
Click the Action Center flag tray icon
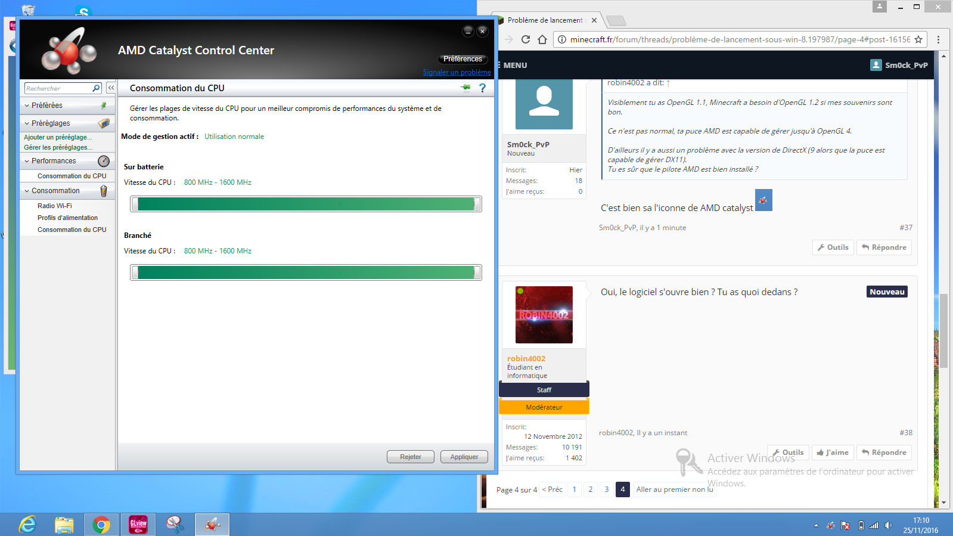pos(845,525)
